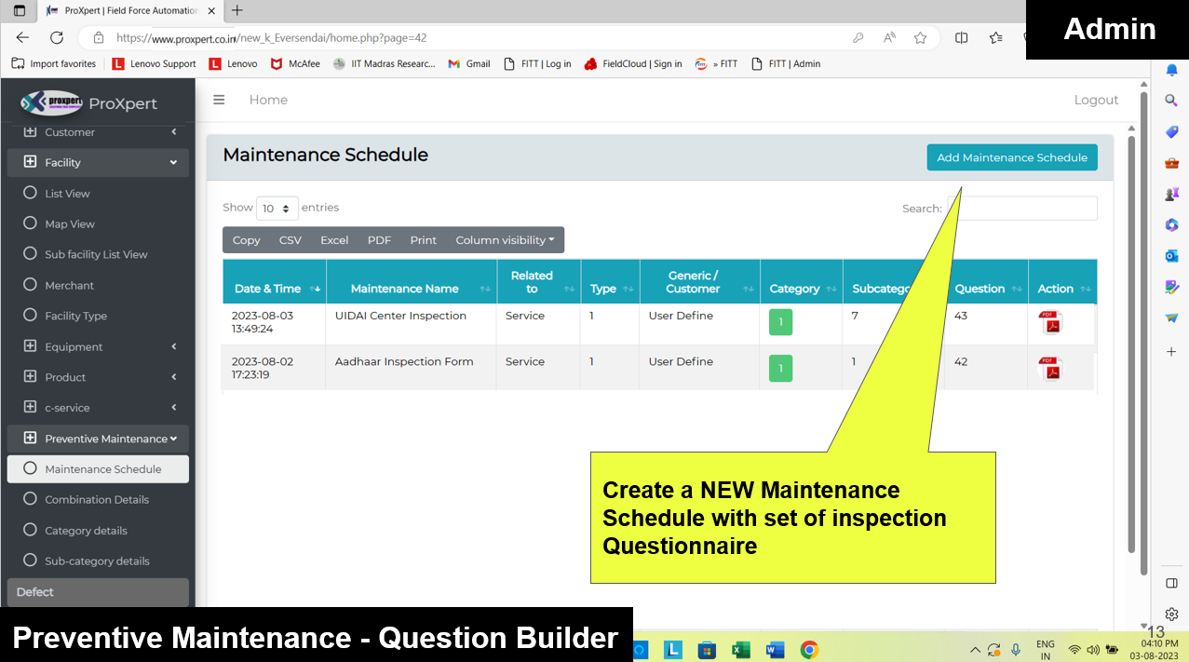Select Category details in sidebar
This screenshot has height=662, width=1189.
click(x=86, y=531)
